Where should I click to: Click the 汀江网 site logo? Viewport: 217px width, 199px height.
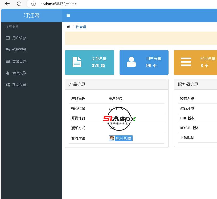[32, 15]
